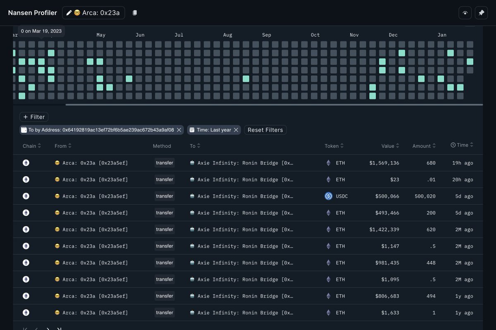Screen dimensions: 496x330
Task: Click calendar icon in Time filter chip
Action: pyautogui.click(x=192, y=130)
